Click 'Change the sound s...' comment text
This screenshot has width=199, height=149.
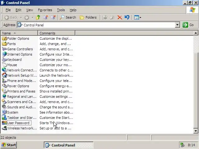click(x=56, y=107)
